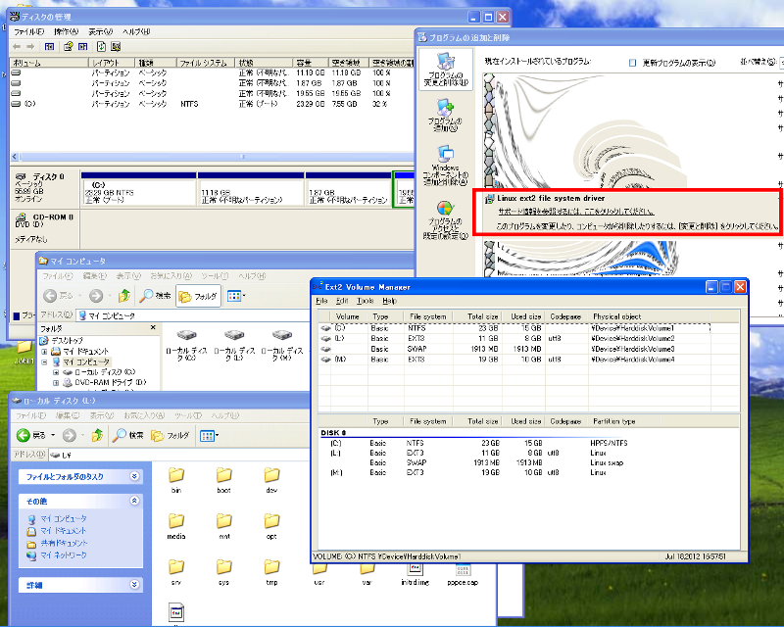784x627 pixels.
Task: Open File menu in Ext2 Volume Manager
Action: click(321, 301)
